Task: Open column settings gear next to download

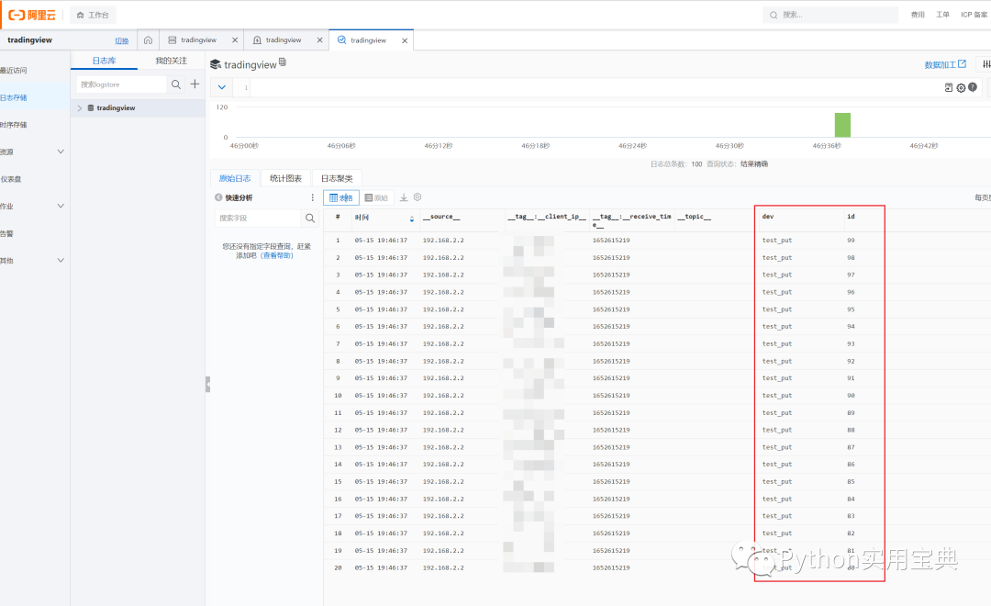Action: point(418,197)
